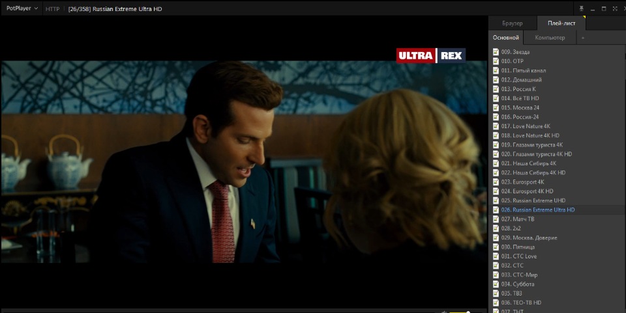The height and width of the screenshot is (313, 626).
Task: Select the Основной playlist tab
Action: pos(506,38)
